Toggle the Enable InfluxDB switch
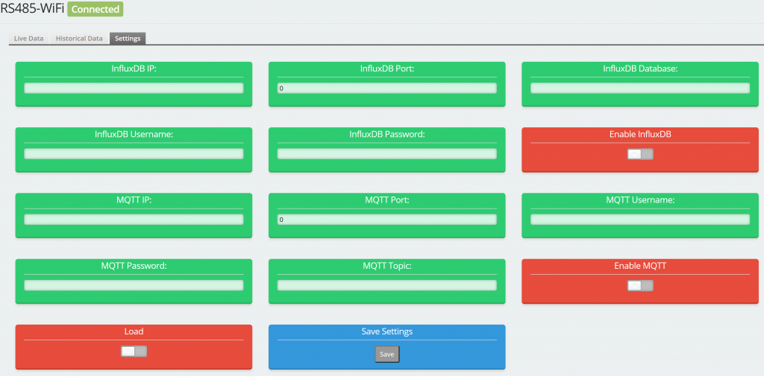 639,154
